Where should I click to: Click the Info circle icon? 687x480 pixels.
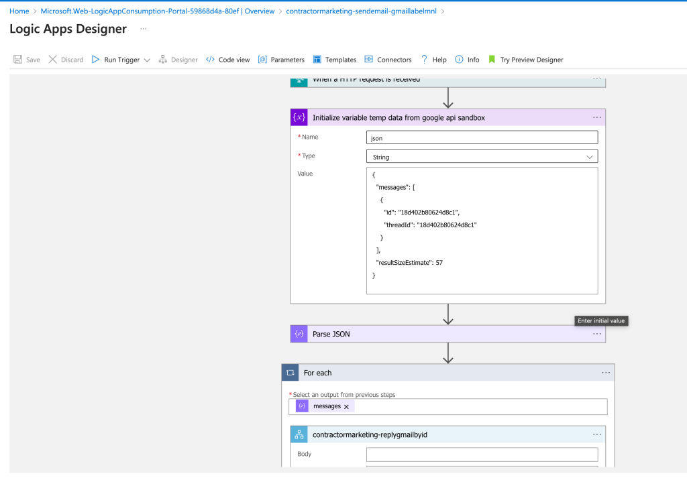click(x=459, y=60)
